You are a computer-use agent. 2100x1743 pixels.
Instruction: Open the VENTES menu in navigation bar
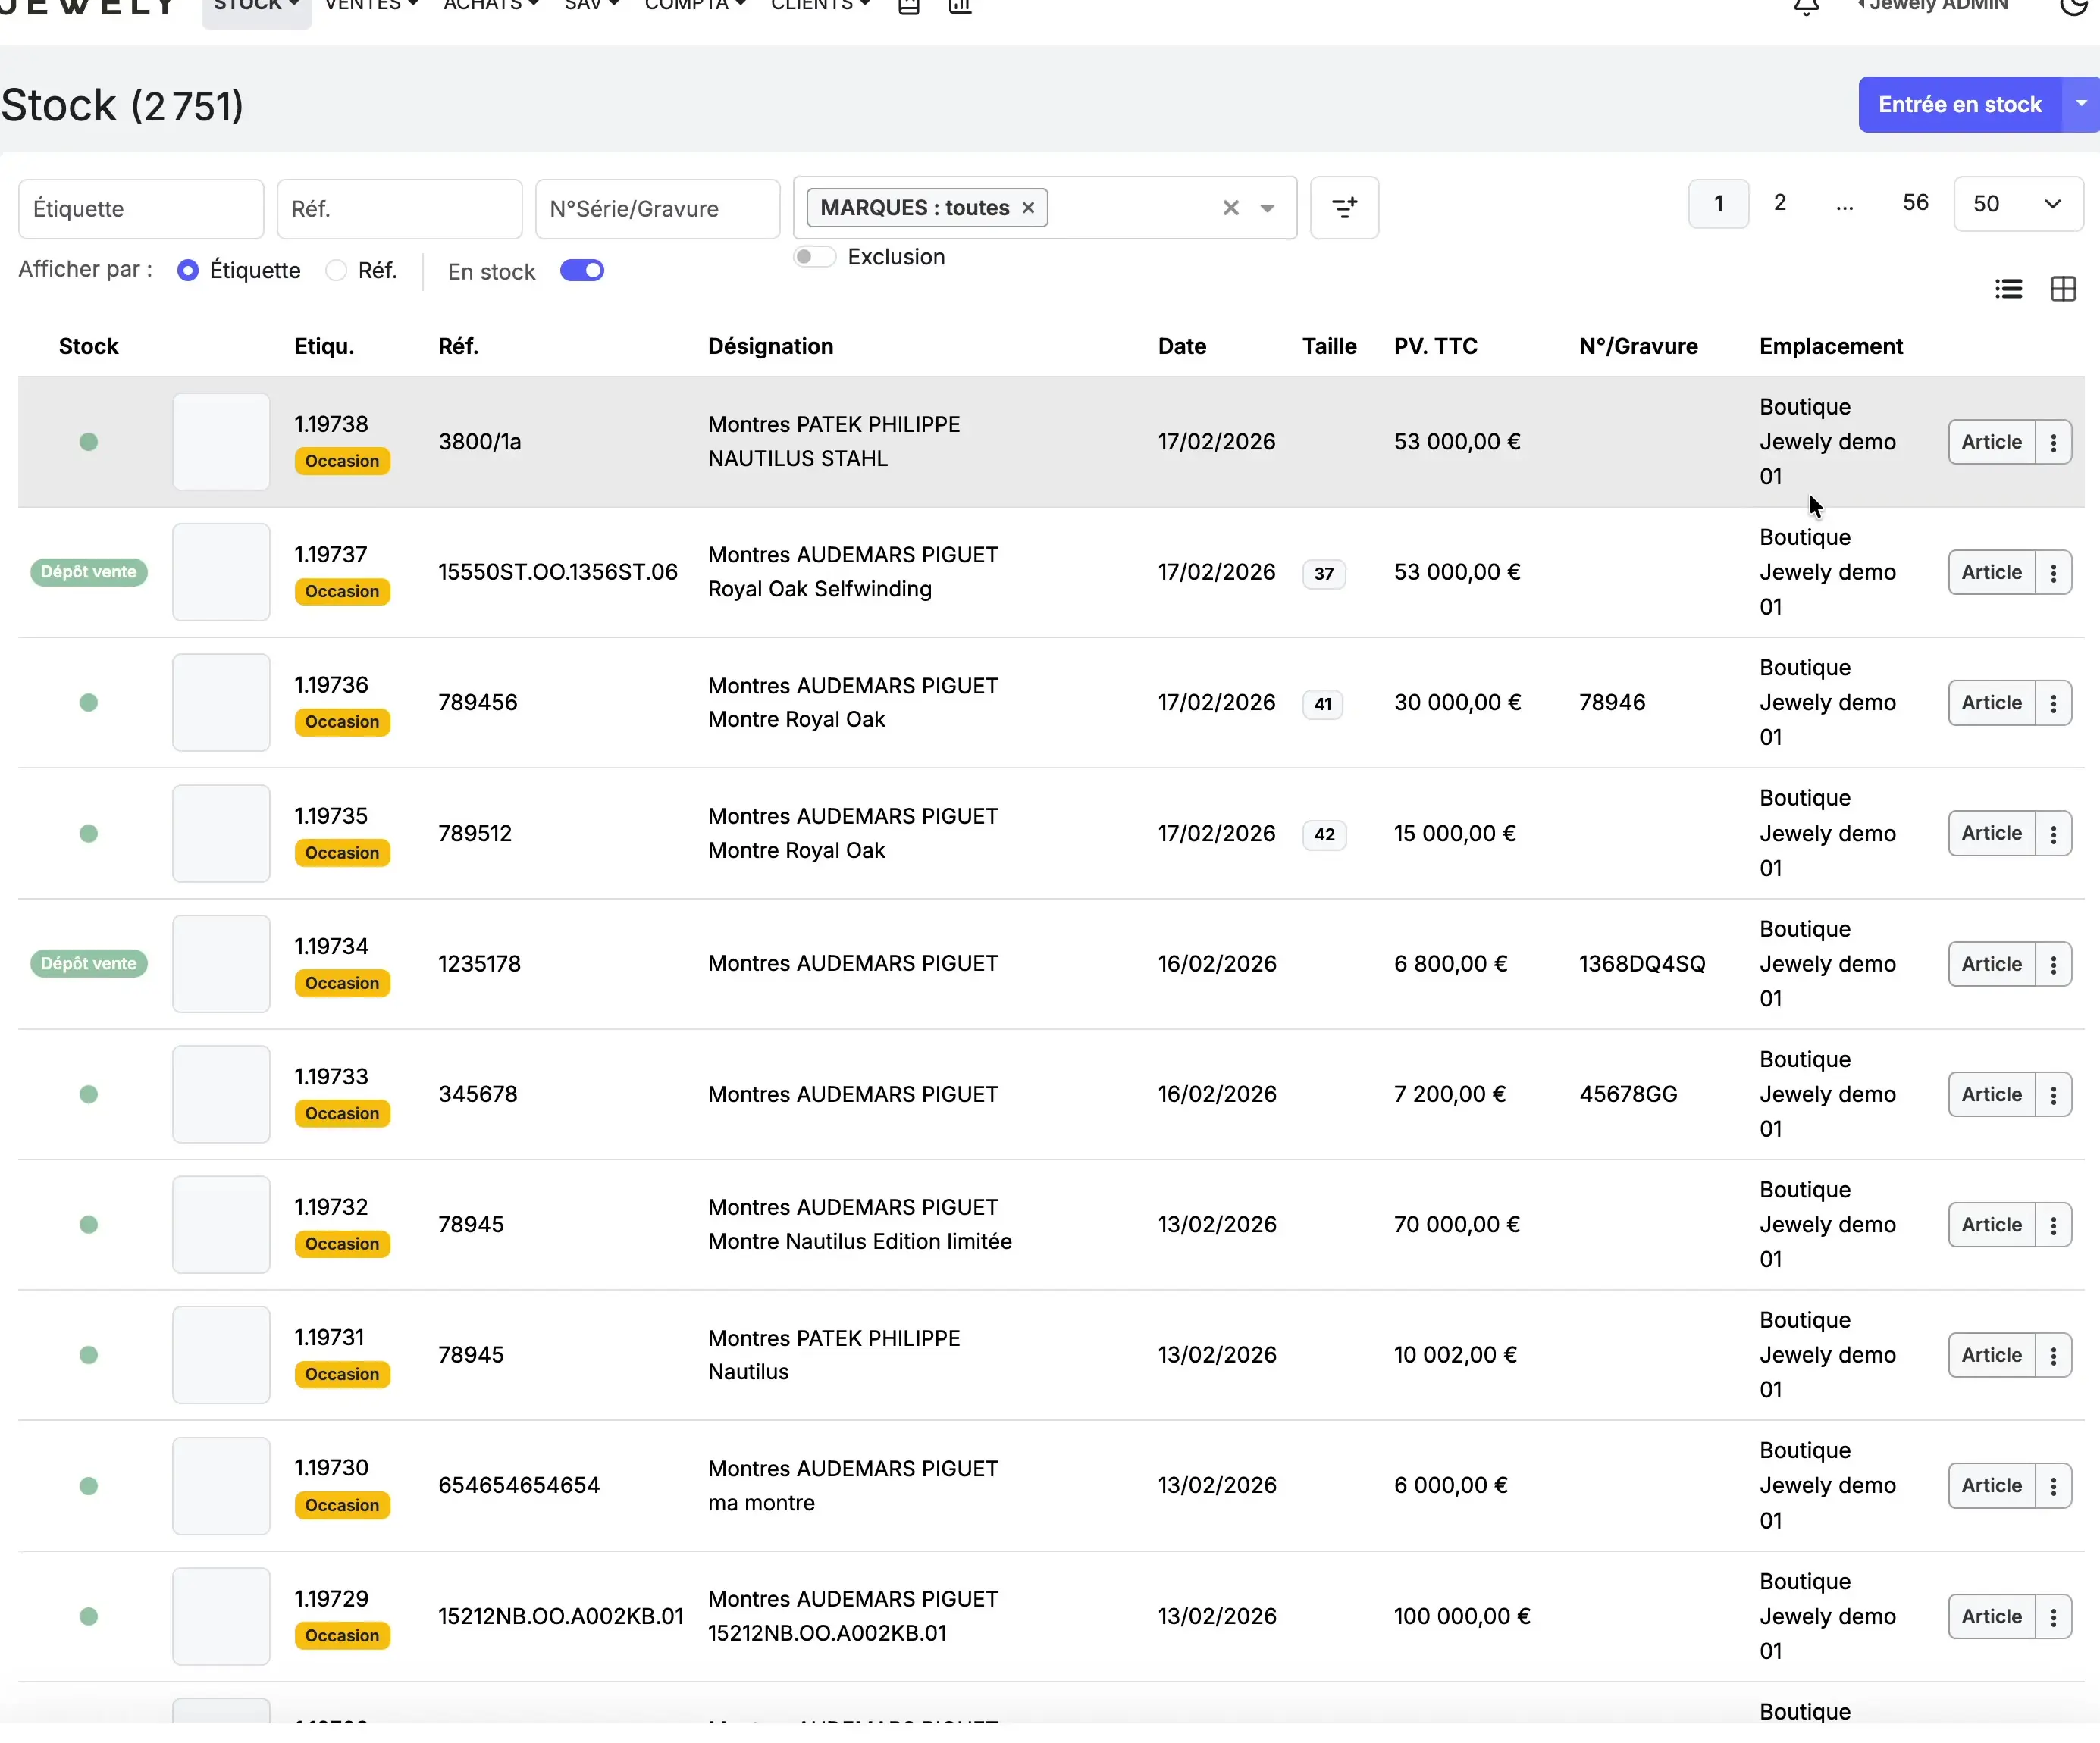(371, 5)
